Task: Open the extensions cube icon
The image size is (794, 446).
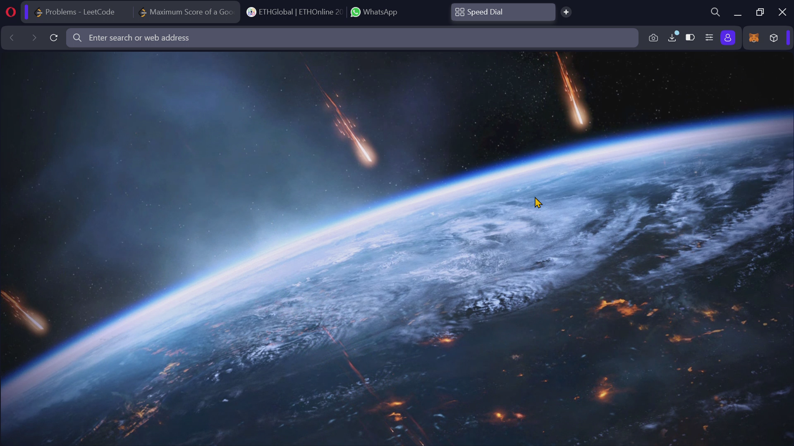Action: coord(774,38)
